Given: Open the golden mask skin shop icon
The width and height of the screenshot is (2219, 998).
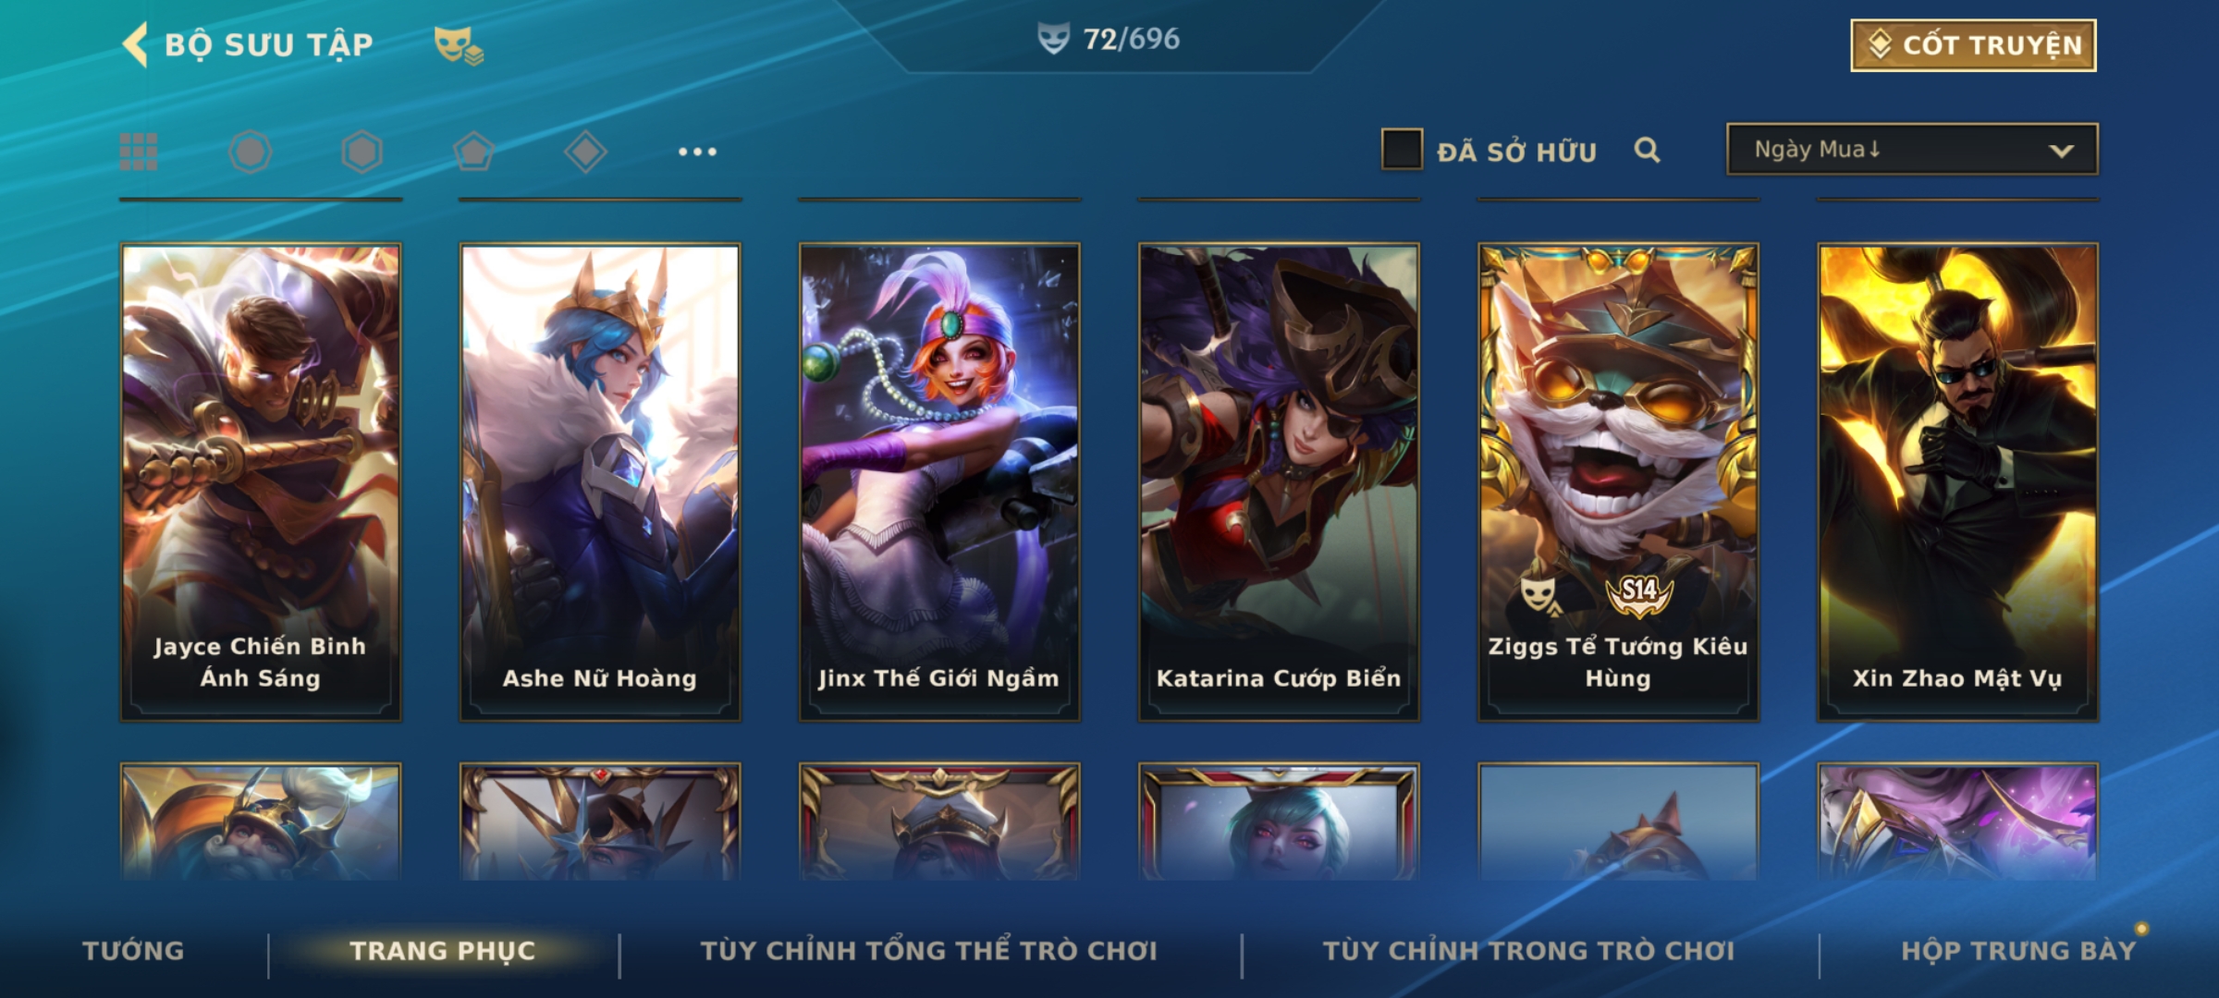Looking at the screenshot, I should click(x=459, y=44).
